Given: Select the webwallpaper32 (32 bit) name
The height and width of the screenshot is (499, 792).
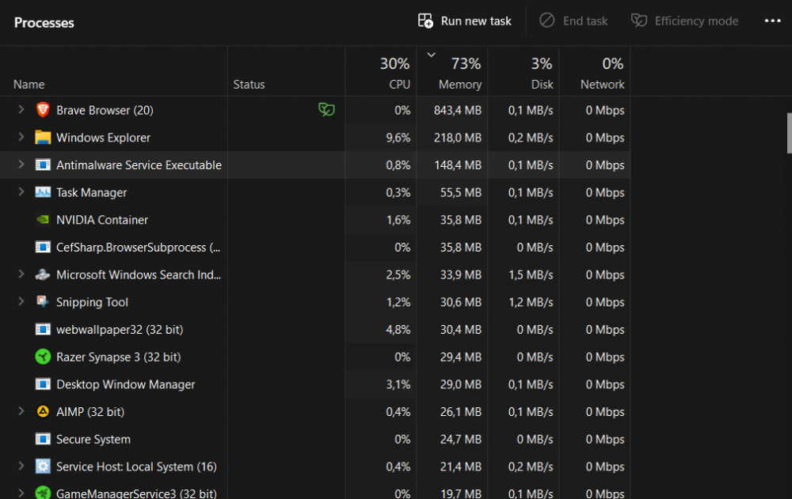Looking at the screenshot, I should click(120, 330).
